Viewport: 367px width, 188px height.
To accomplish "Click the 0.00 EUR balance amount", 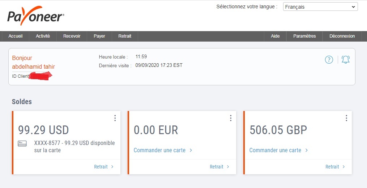I will [156, 130].
